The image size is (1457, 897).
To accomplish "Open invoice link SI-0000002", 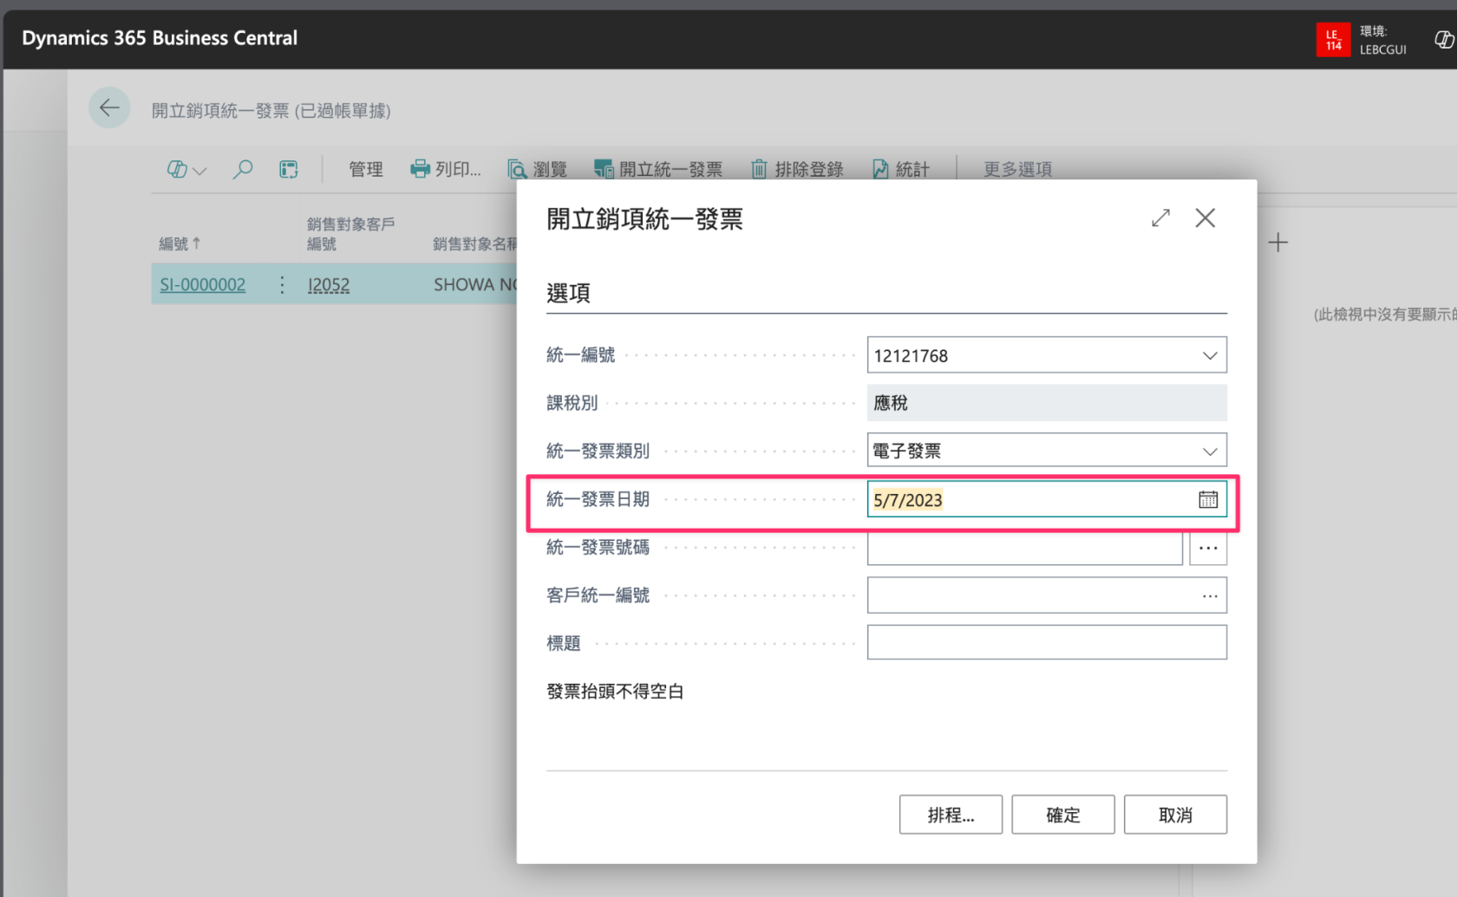I will pos(203,284).
